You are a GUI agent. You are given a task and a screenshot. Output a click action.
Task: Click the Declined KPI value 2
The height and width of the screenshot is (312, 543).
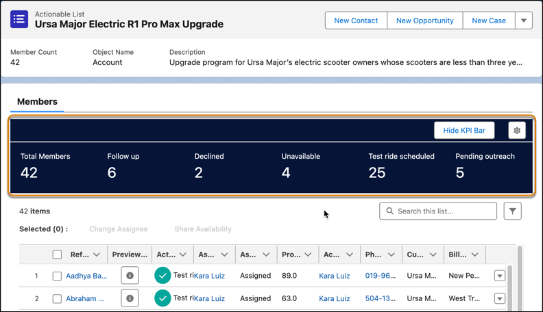(198, 172)
